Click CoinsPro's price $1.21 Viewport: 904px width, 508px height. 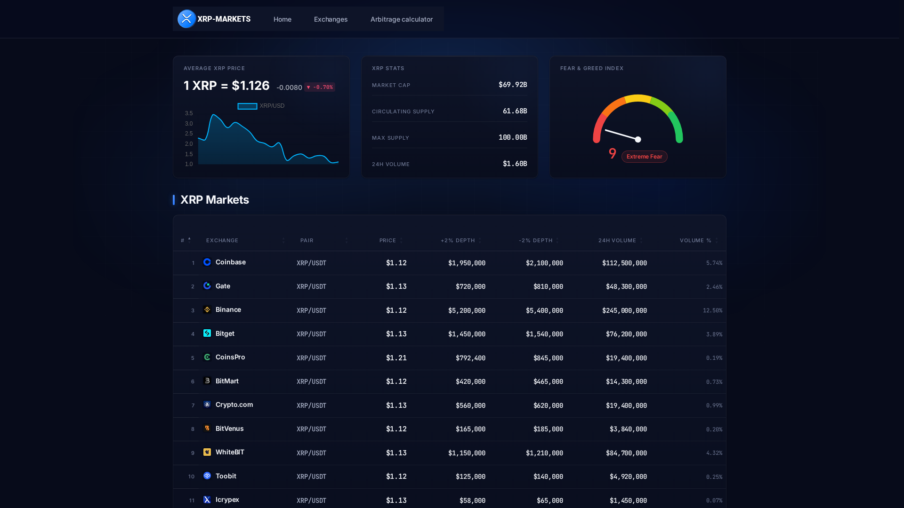[x=396, y=358]
